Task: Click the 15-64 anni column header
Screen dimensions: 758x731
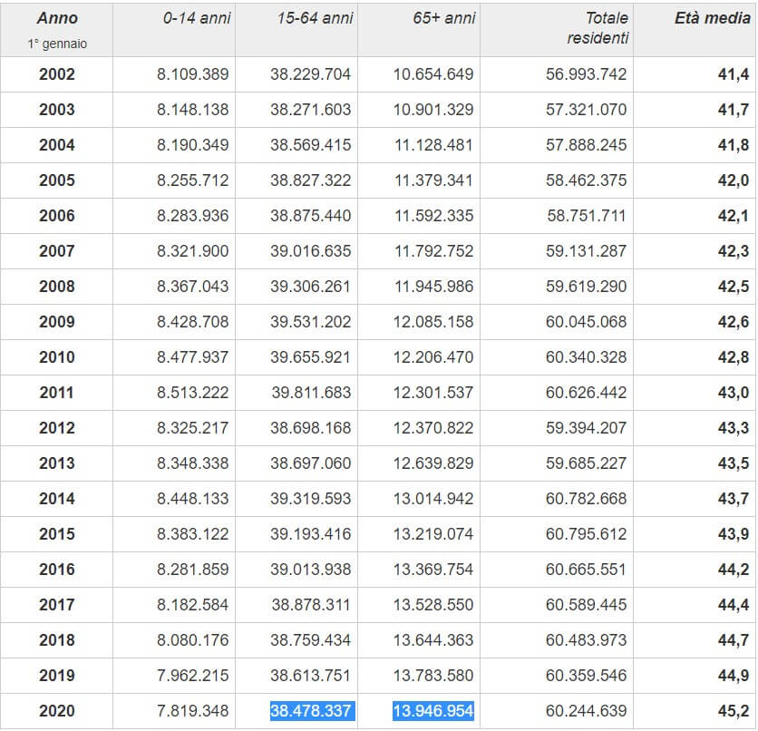Action: [315, 18]
